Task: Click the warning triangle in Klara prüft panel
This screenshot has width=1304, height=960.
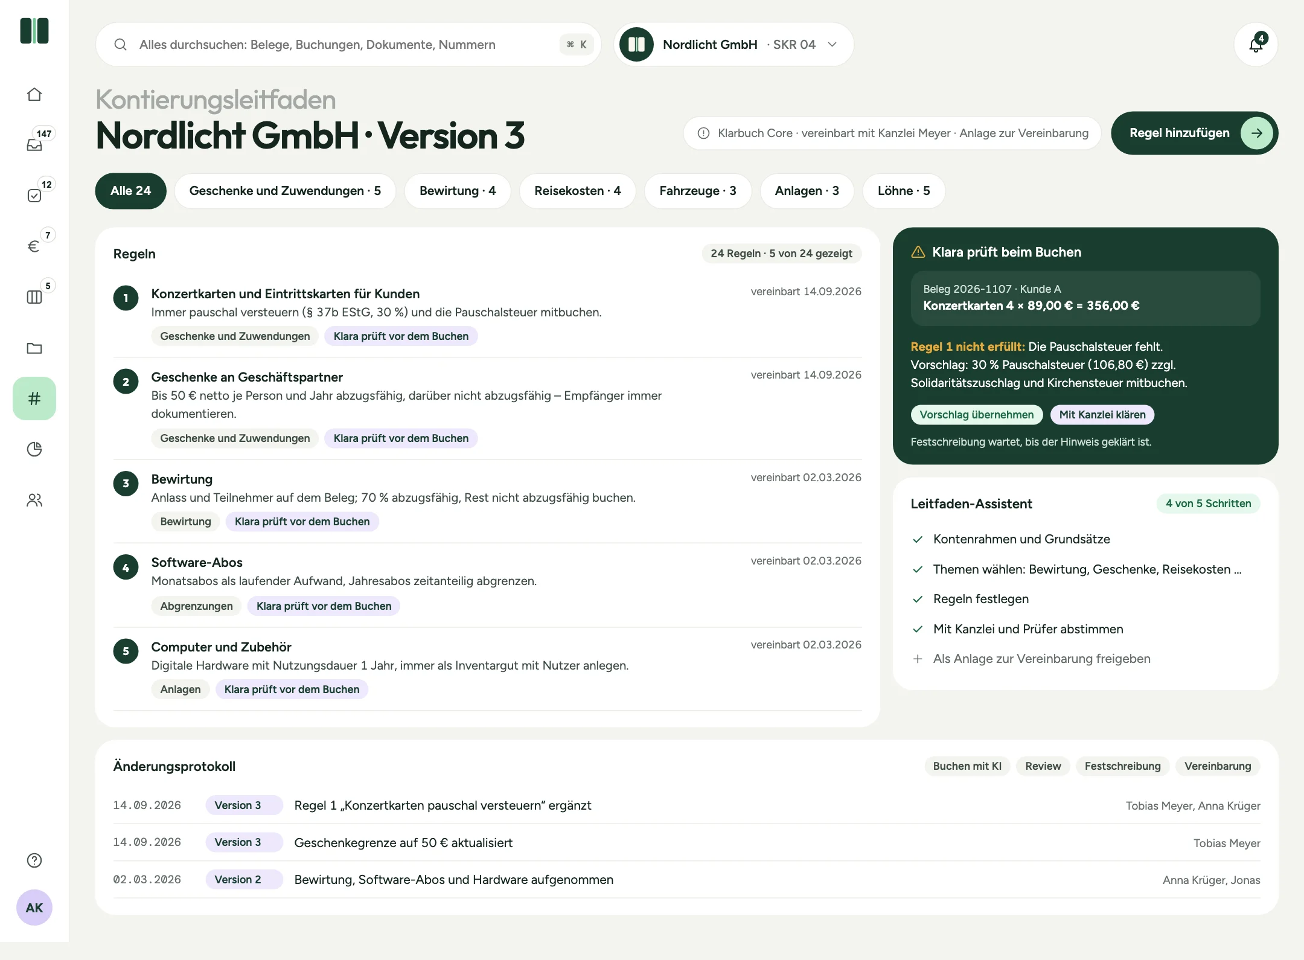Action: pyautogui.click(x=918, y=252)
